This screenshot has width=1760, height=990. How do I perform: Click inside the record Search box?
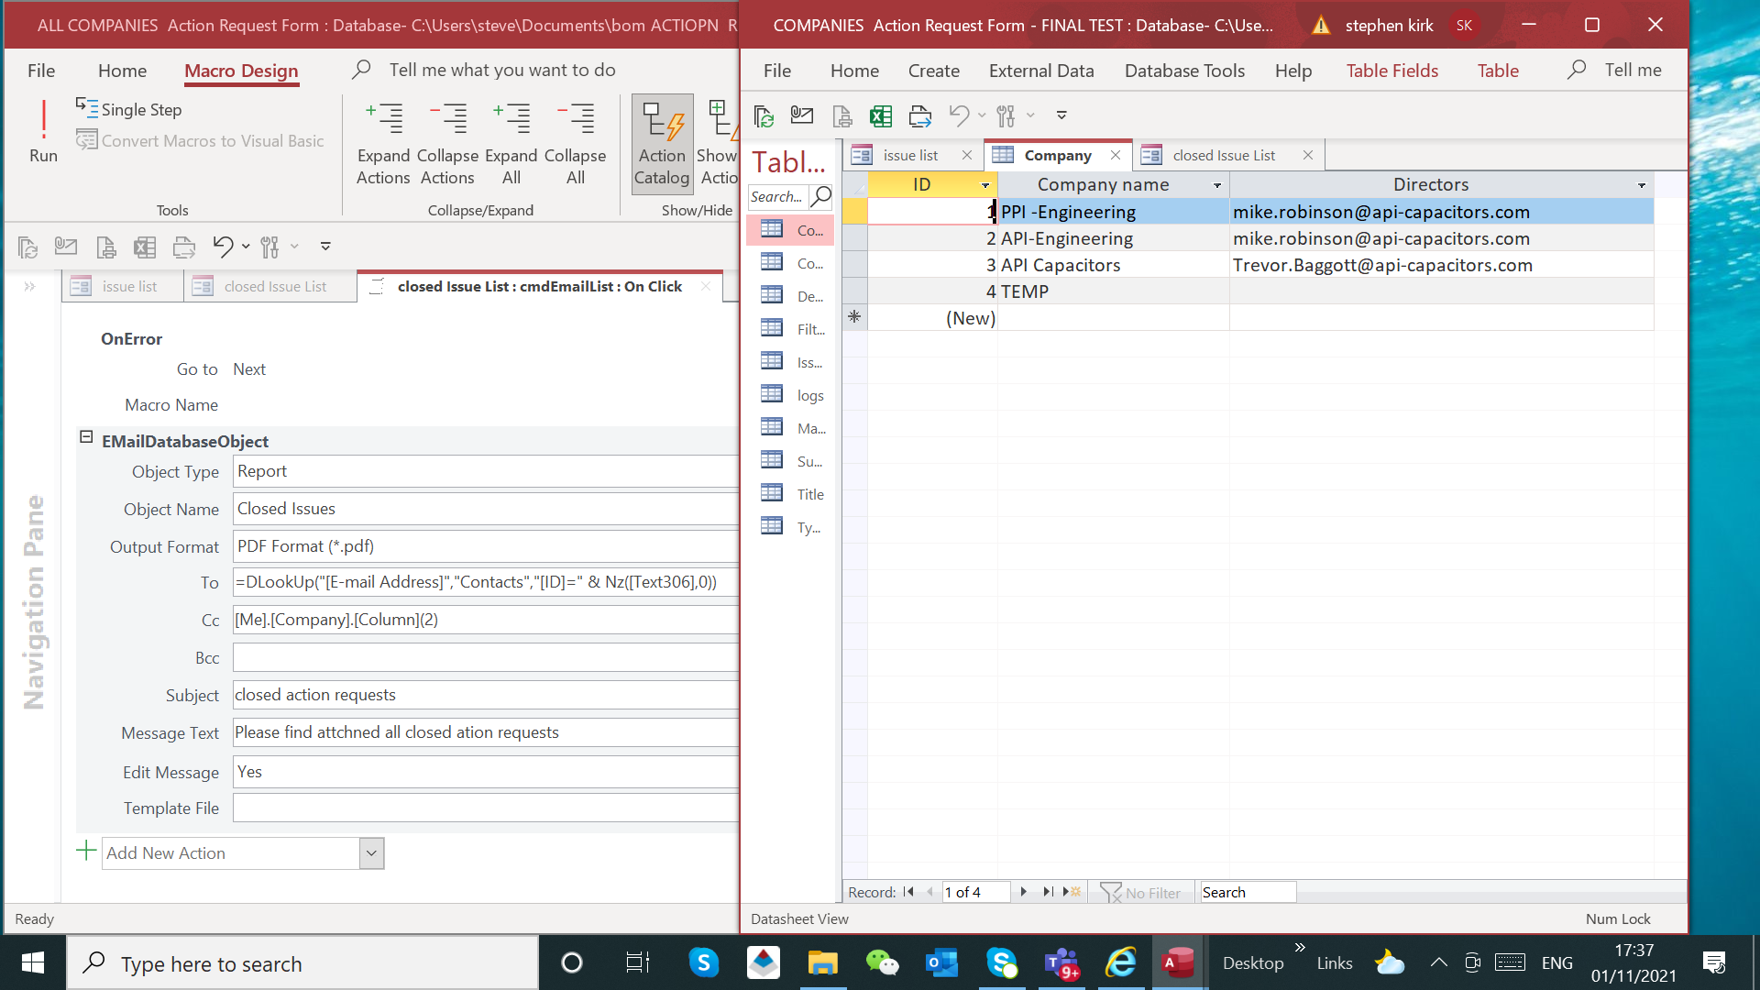(x=1247, y=891)
